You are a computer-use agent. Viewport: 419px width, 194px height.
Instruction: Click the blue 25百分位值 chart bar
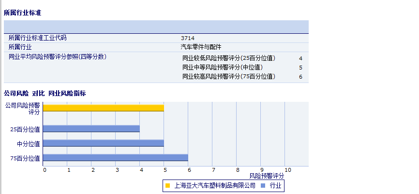[91, 129]
